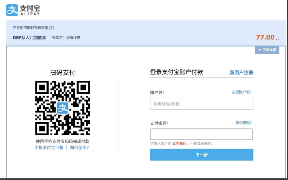Screen dimensions: 288x180
Task: Click the Alipay logo icon
Action: (12, 10)
